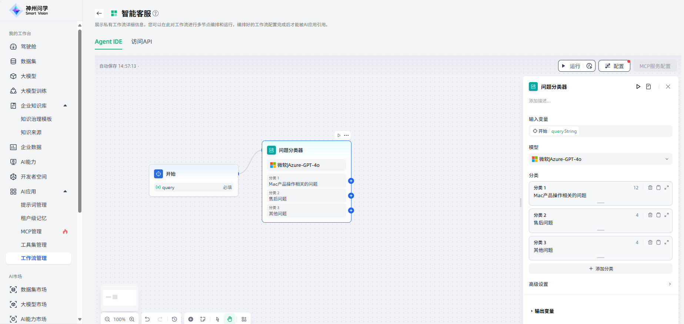Switch to the 访问API tab
Viewport: 684px width, 324px height.
pos(141,41)
